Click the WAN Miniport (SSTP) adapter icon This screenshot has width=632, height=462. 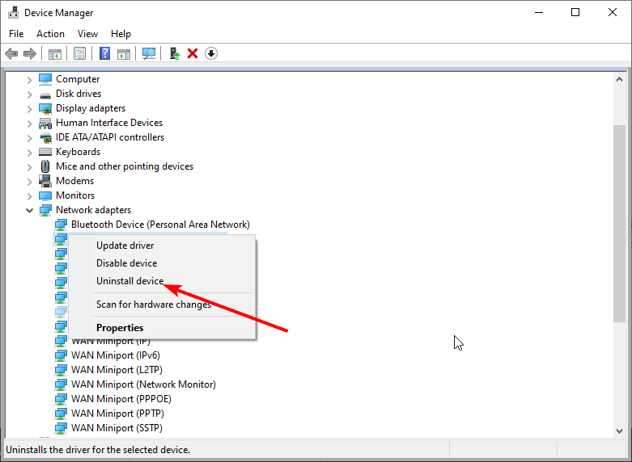pyautogui.click(x=61, y=428)
